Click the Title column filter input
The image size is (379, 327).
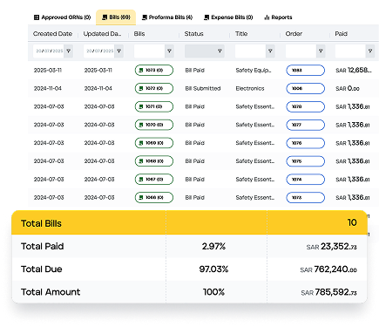point(251,51)
